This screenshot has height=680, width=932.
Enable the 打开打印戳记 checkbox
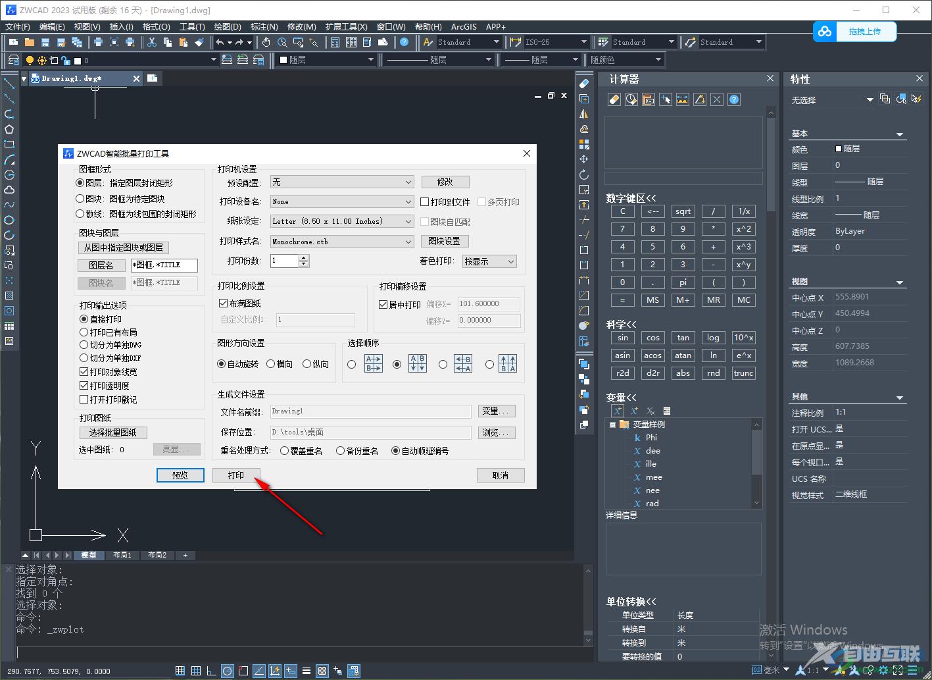(84, 400)
